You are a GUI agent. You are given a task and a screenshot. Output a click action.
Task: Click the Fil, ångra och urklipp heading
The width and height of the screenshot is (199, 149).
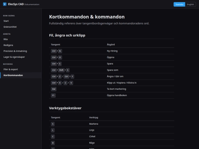click(x=67, y=35)
